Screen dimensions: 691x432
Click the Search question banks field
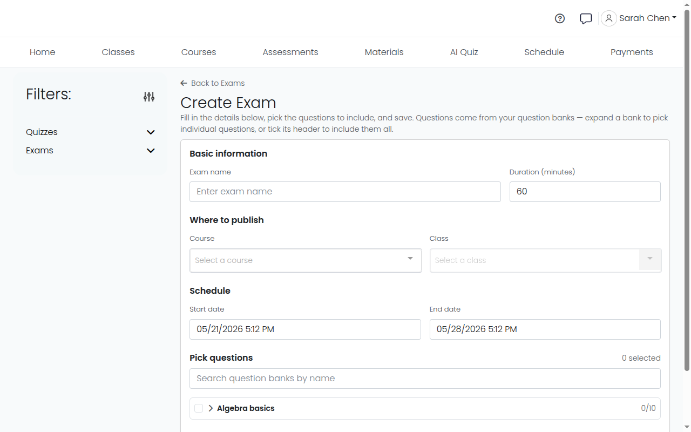(x=425, y=379)
